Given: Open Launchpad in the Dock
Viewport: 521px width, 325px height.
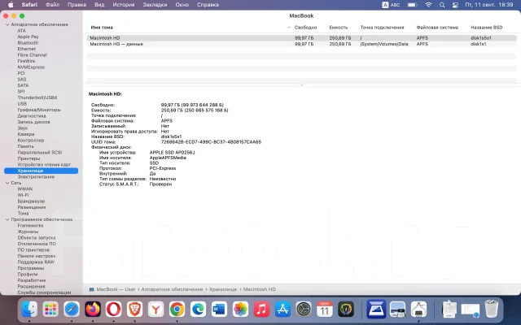Looking at the screenshot, I should (x=50, y=310).
